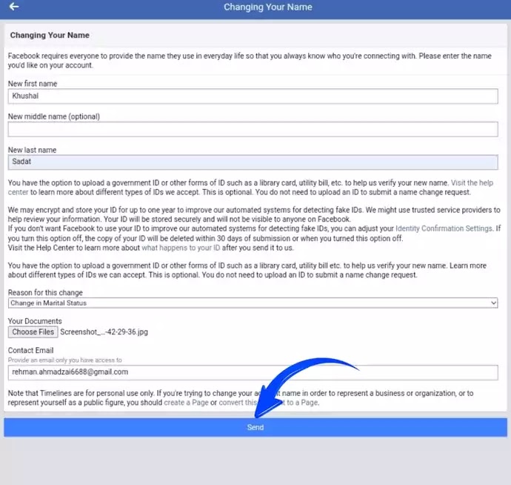Open the Reason for this change dropdown
511x485 pixels.
253,303
